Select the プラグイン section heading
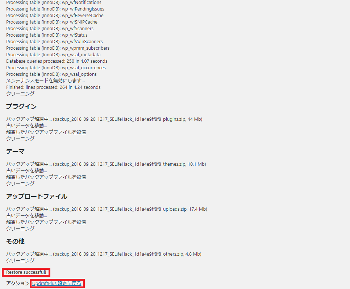 pos(17,106)
